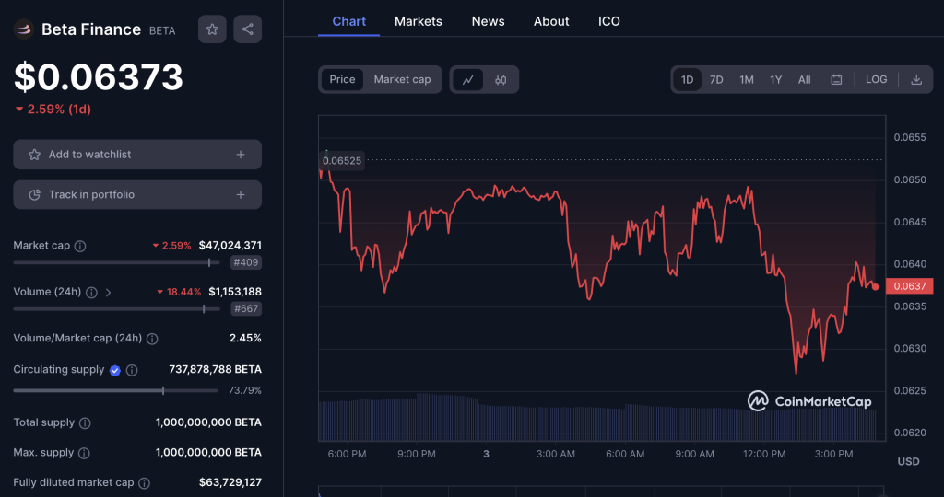Download chart data icon
This screenshot has height=497, width=944.
[x=916, y=79]
